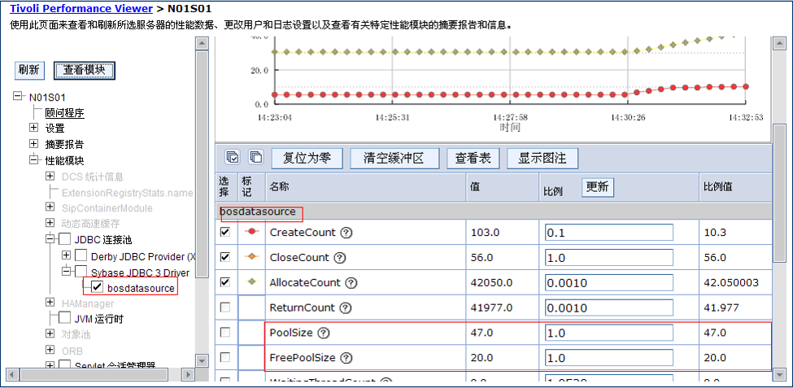
Task: Uncheck the CreateCount row checkbox
Action: coord(225,232)
